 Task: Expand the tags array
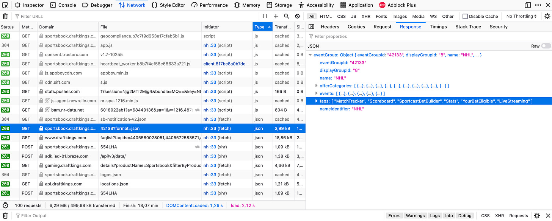point(317,101)
